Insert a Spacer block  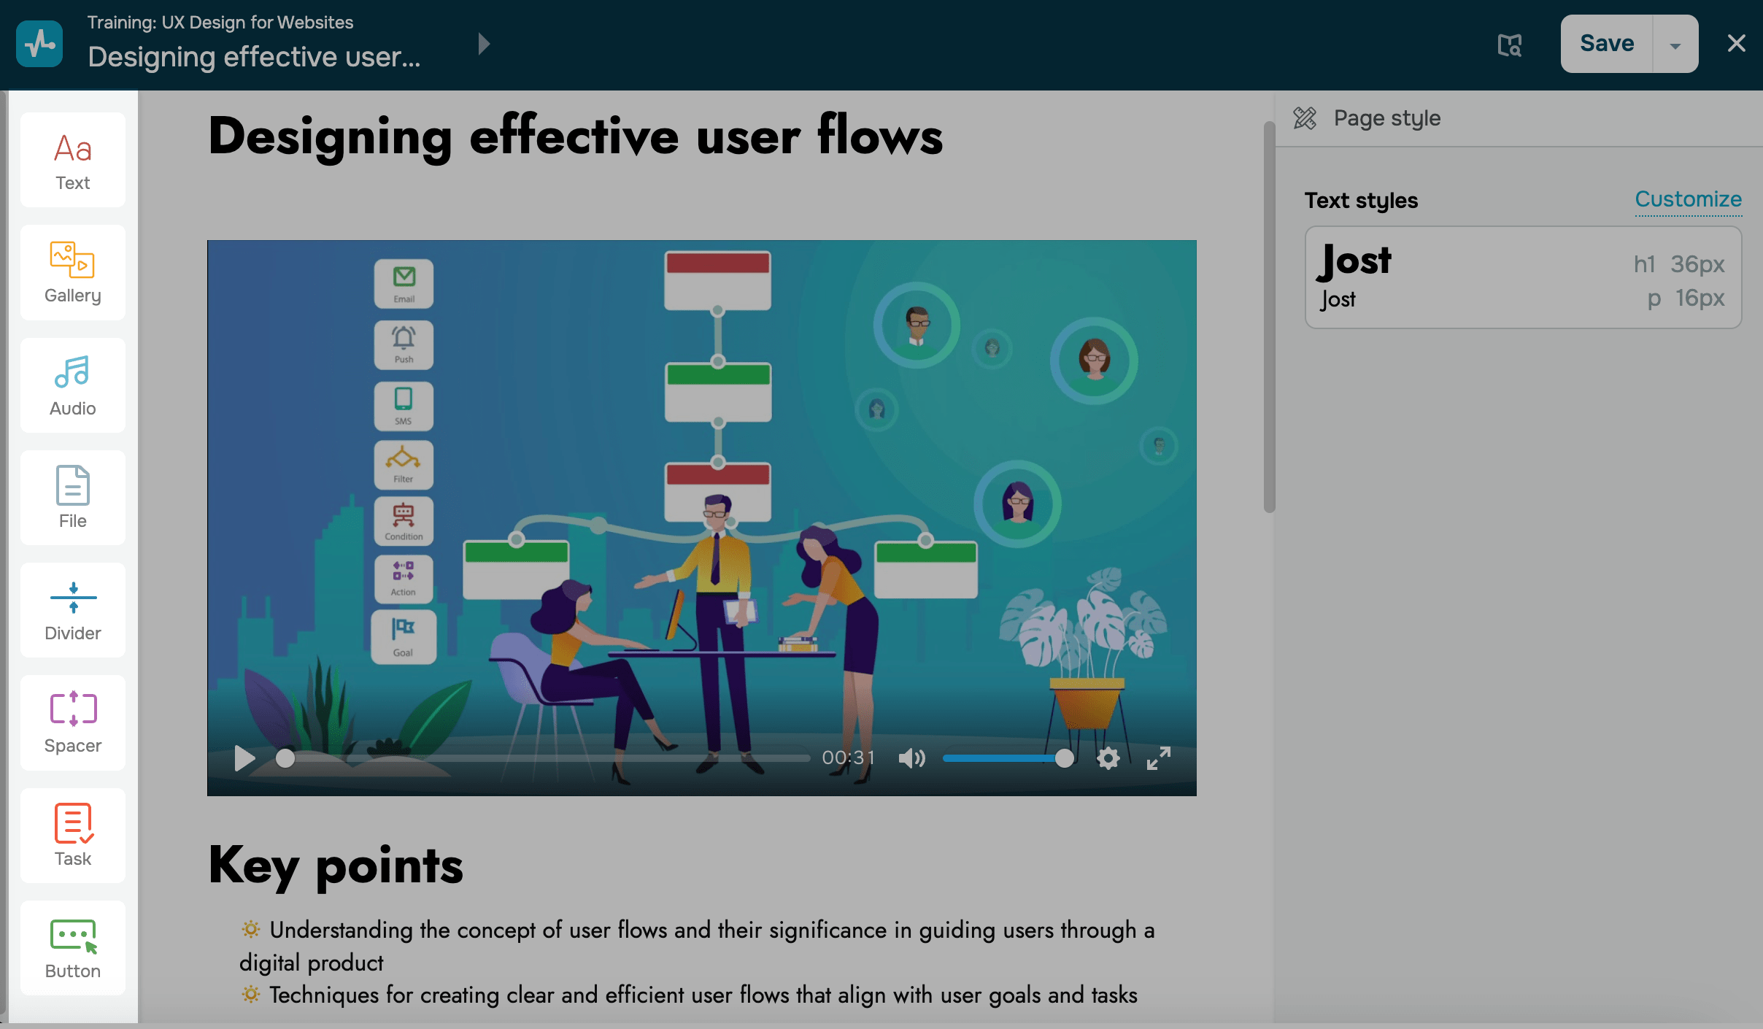pyautogui.click(x=73, y=722)
